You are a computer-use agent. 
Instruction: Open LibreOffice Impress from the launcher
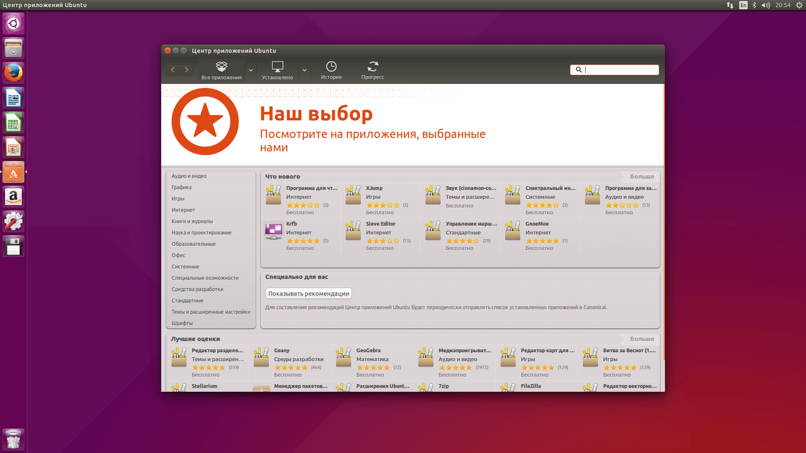pyautogui.click(x=13, y=147)
